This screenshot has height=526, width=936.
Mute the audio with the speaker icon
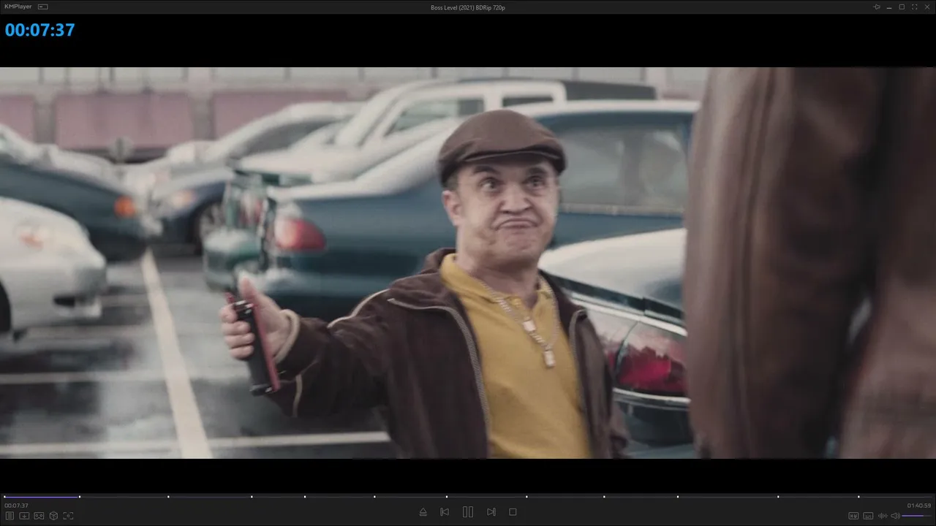(895, 516)
